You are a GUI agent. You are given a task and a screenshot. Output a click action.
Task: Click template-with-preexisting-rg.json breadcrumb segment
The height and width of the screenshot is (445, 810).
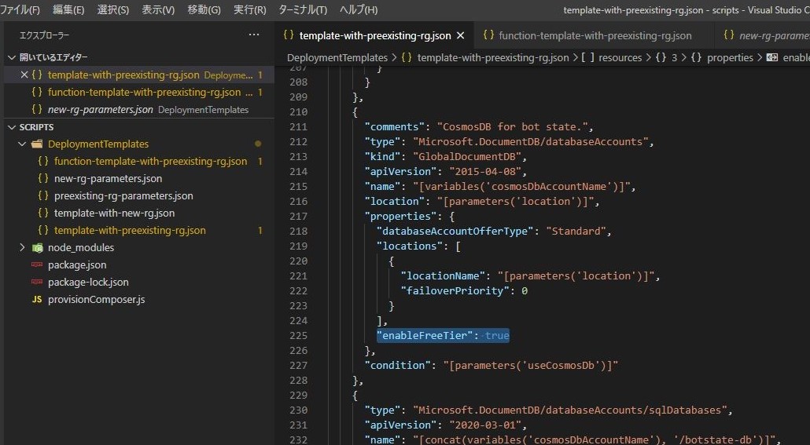[493, 58]
